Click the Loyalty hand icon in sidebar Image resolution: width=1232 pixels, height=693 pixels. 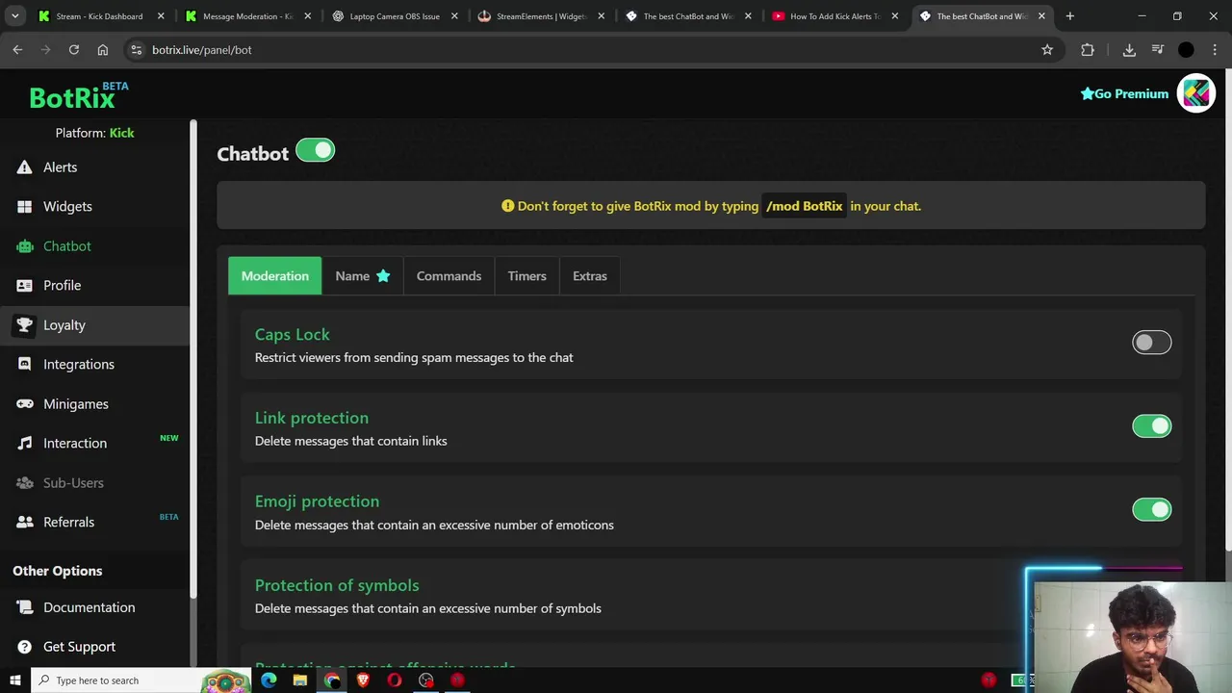25,325
